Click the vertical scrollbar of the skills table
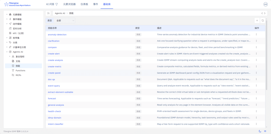 pyautogui.click(x=266, y=55)
